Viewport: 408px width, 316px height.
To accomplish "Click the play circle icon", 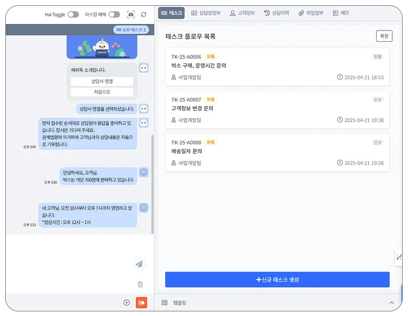I will click(x=126, y=302).
